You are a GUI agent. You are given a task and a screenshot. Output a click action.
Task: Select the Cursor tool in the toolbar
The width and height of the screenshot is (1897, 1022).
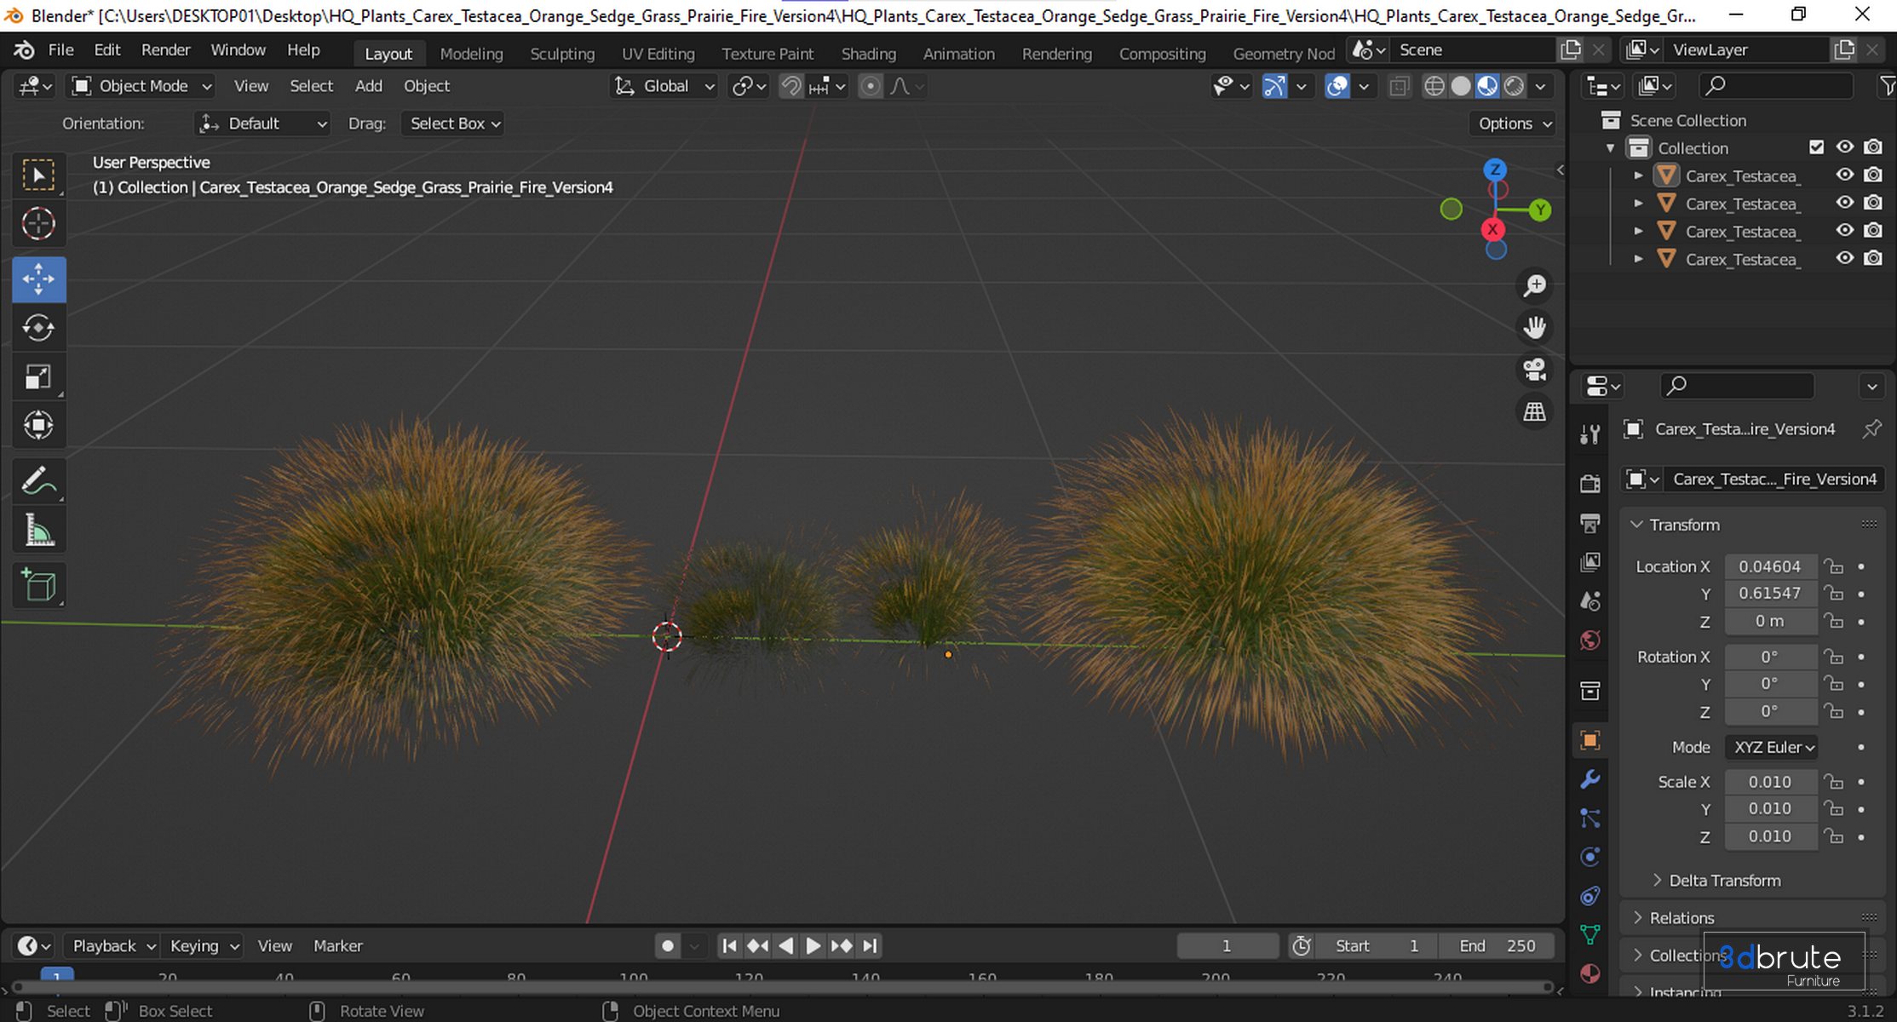coord(38,224)
